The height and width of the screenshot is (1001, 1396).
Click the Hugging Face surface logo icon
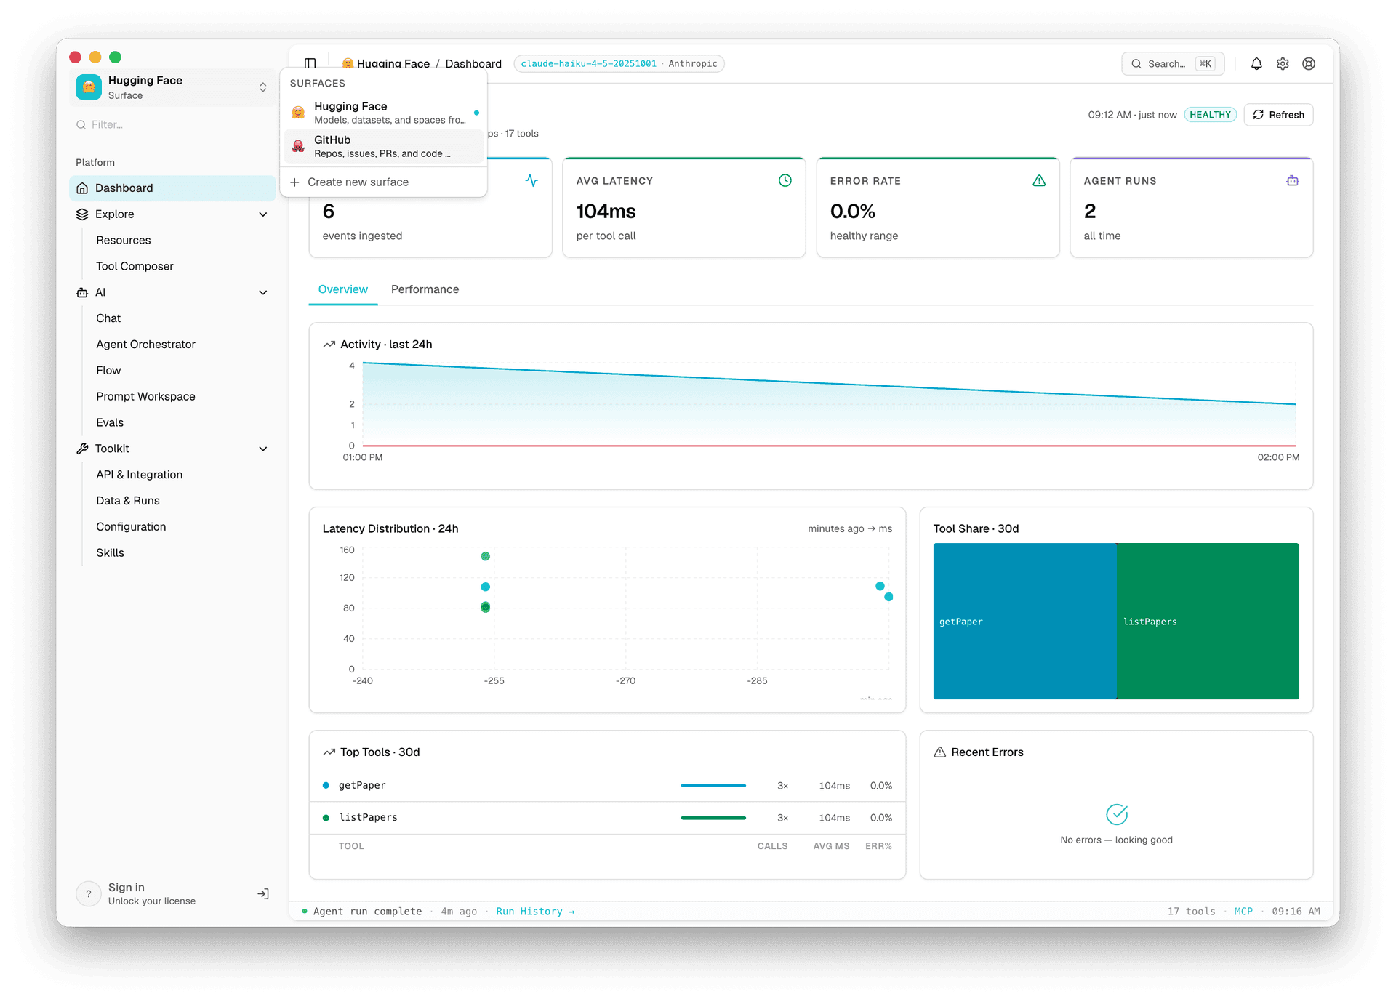click(89, 87)
